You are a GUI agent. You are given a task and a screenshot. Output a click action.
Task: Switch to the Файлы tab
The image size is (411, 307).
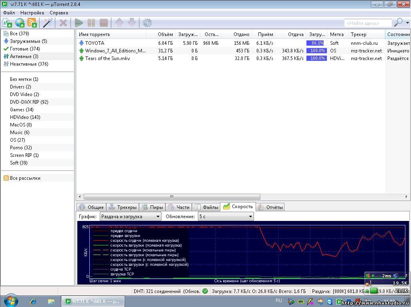[x=206, y=207]
